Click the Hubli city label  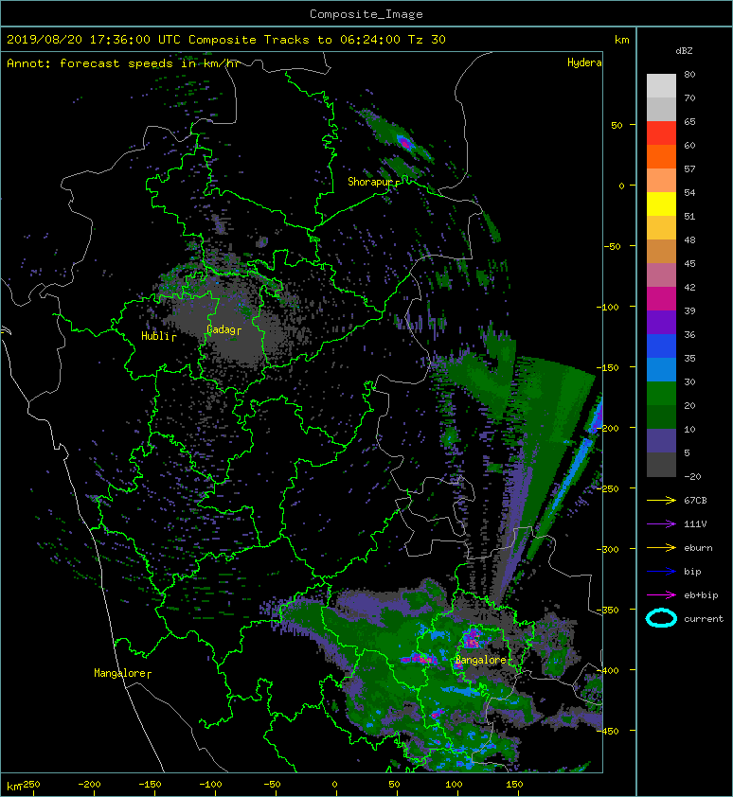coord(155,336)
